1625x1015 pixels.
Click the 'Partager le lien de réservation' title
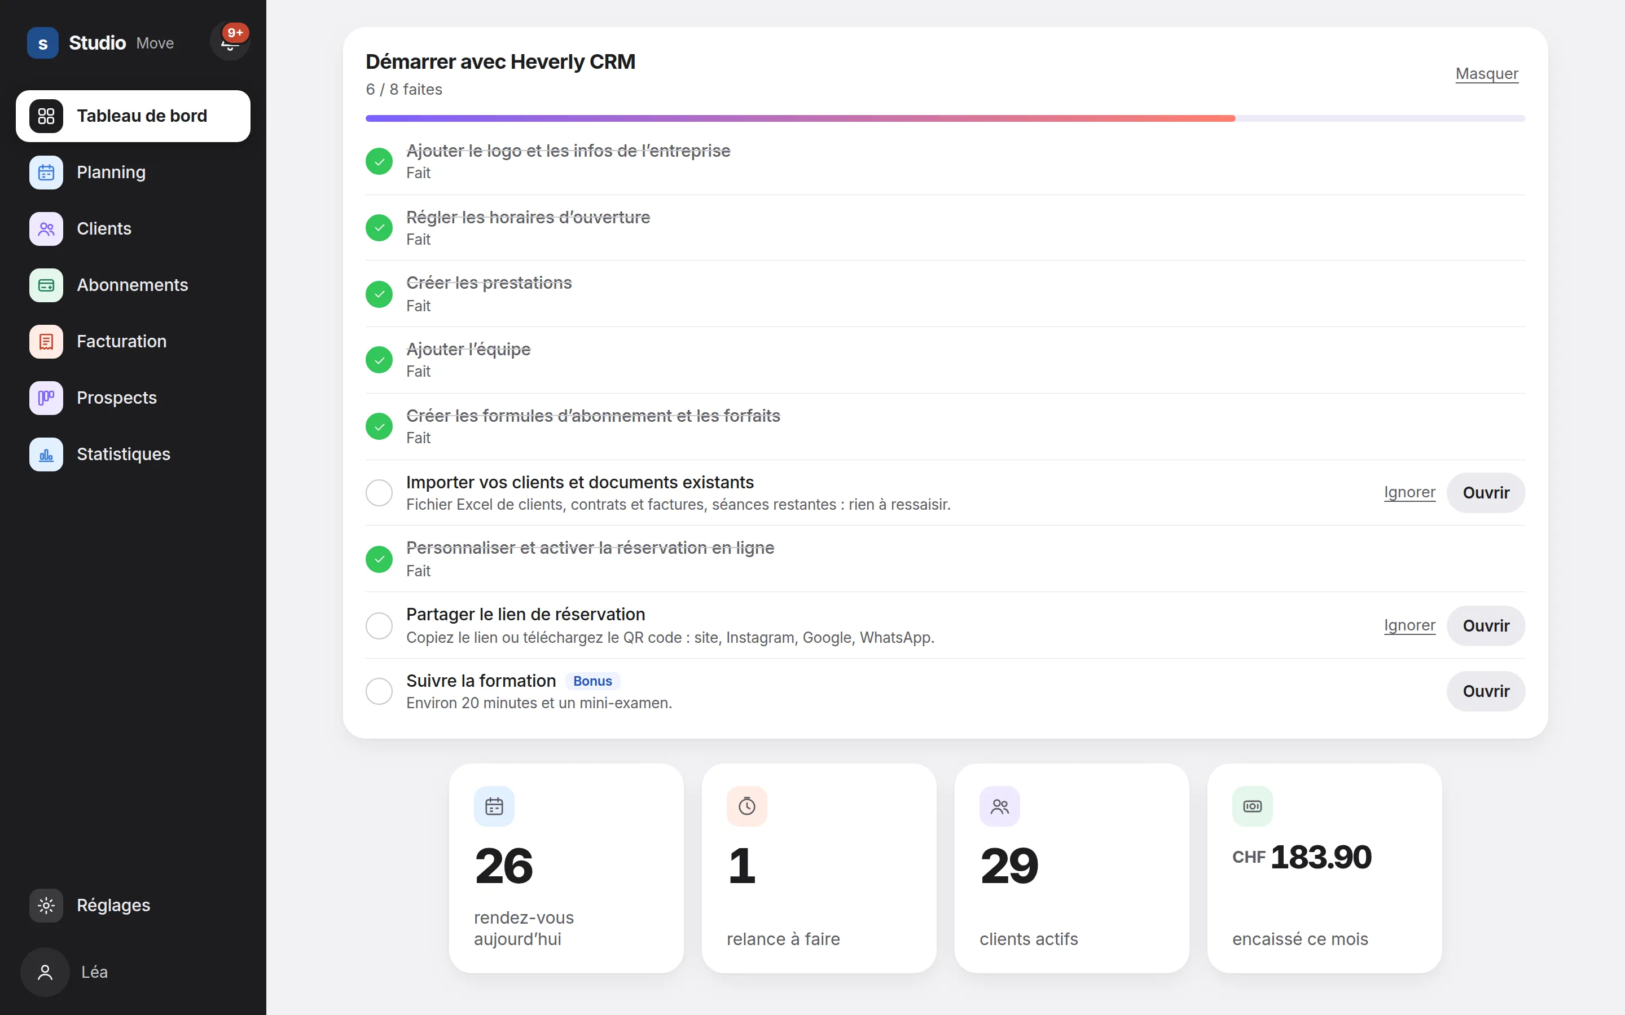click(525, 614)
